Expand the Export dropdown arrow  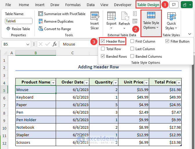tap(111, 28)
